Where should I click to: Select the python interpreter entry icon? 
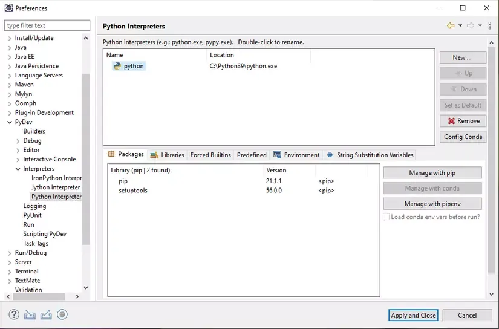117,66
